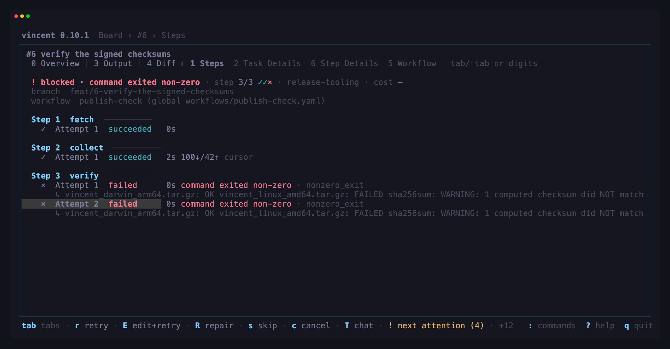
Task: Click the Attempt 1 checksum output line
Action: (x=349, y=195)
